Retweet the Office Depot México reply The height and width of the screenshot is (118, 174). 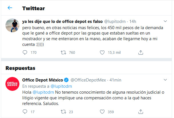point(64,111)
